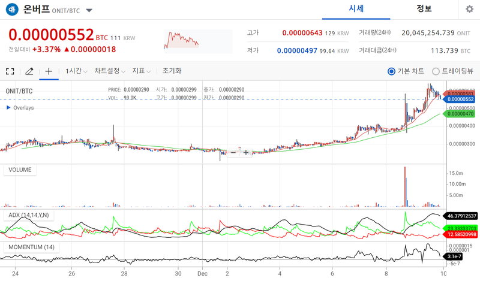480x281 pixels.
Task: Select the pencil drawing tool
Action: tap(29, 71)
